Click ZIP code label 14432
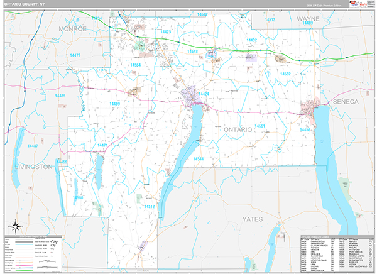 click(x=251, y=40)
